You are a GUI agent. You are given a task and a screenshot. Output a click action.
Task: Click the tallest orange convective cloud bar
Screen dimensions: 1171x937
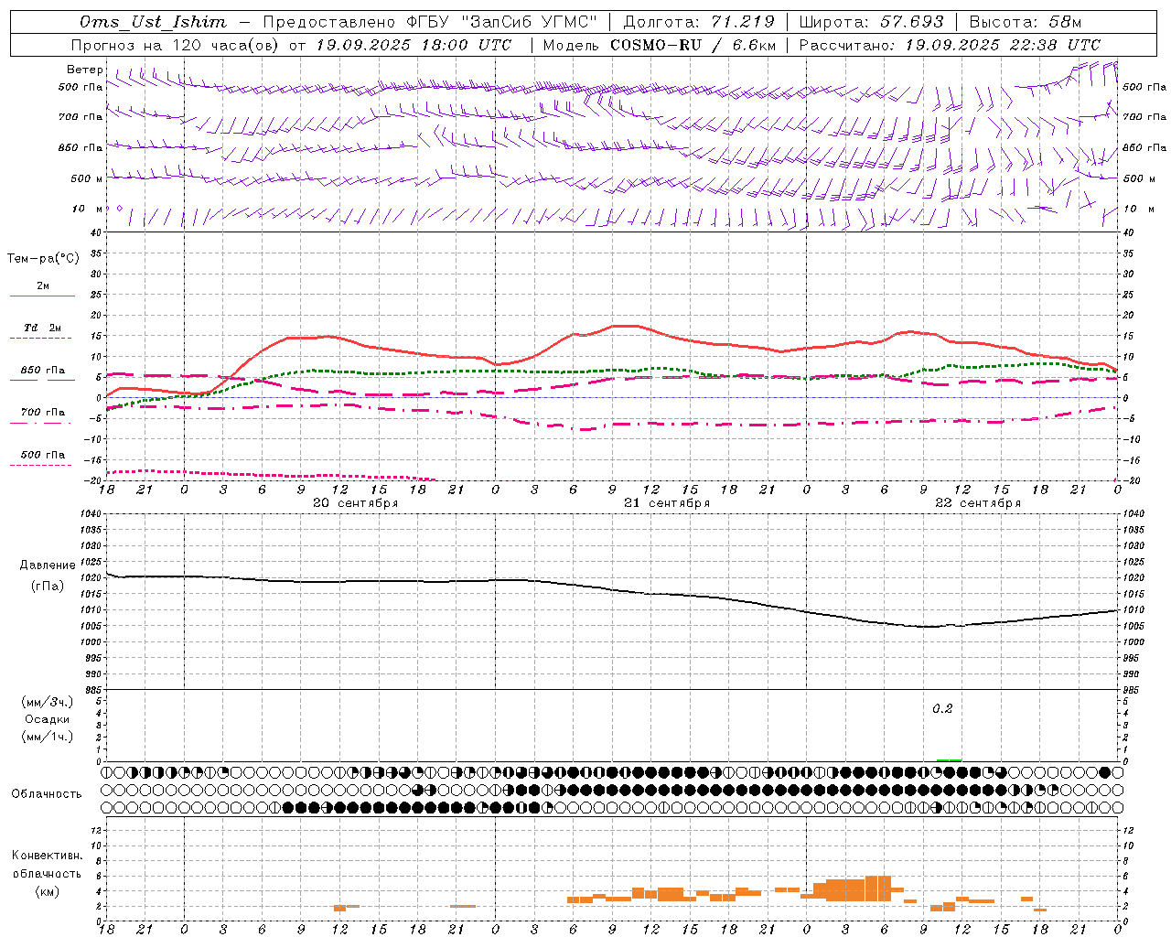point(877,889)
